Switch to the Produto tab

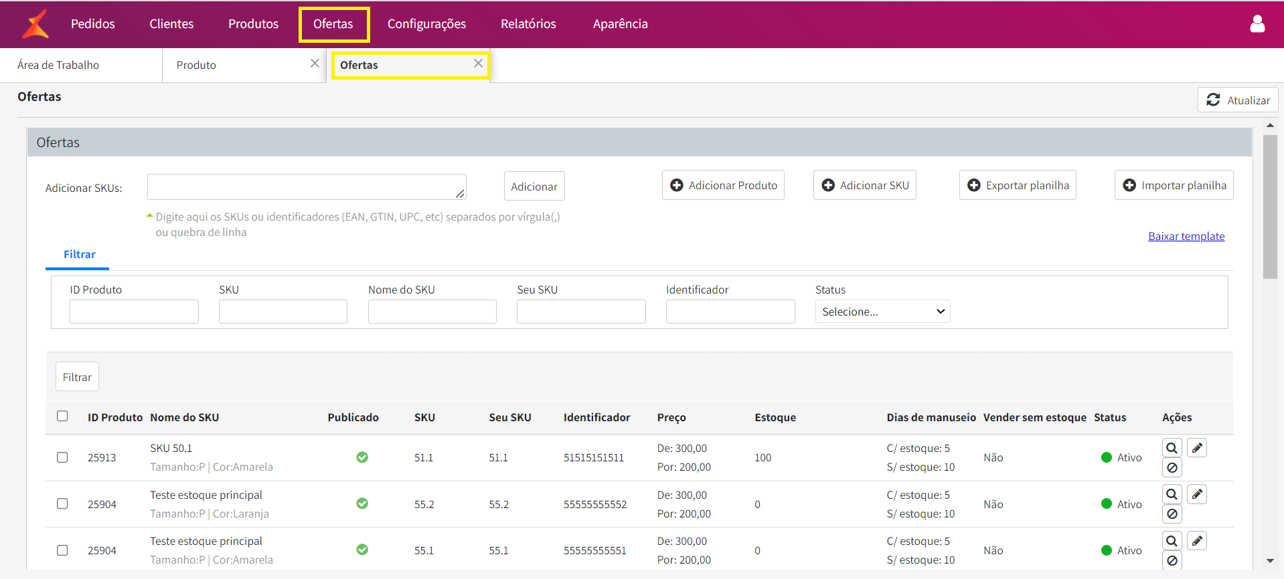click(x=244, y=66)
